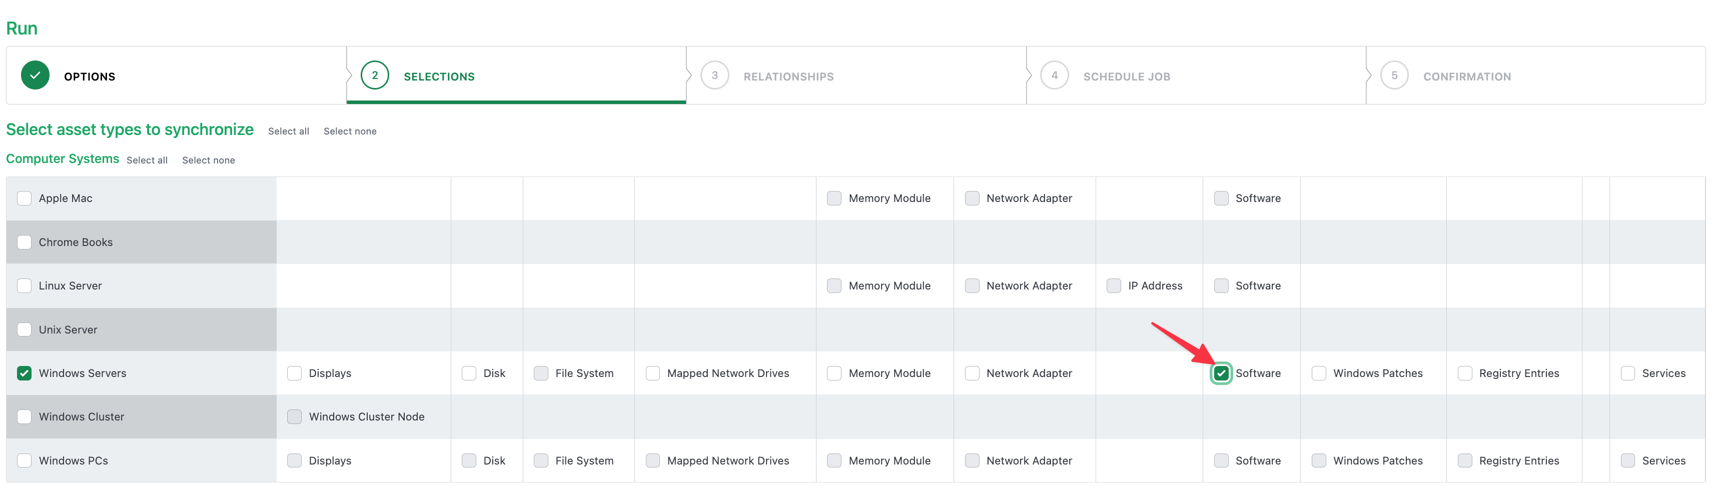
Task: Check the Windows Cluster checkbox
Action: 25,417
